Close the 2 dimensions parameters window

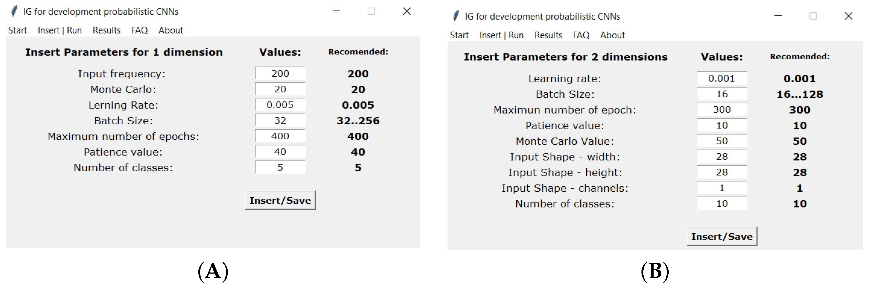(848, 16)
